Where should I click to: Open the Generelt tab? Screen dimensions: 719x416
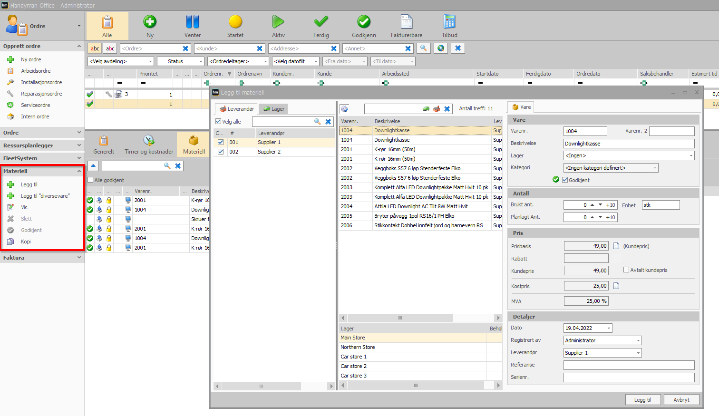[x=104, y=145]
